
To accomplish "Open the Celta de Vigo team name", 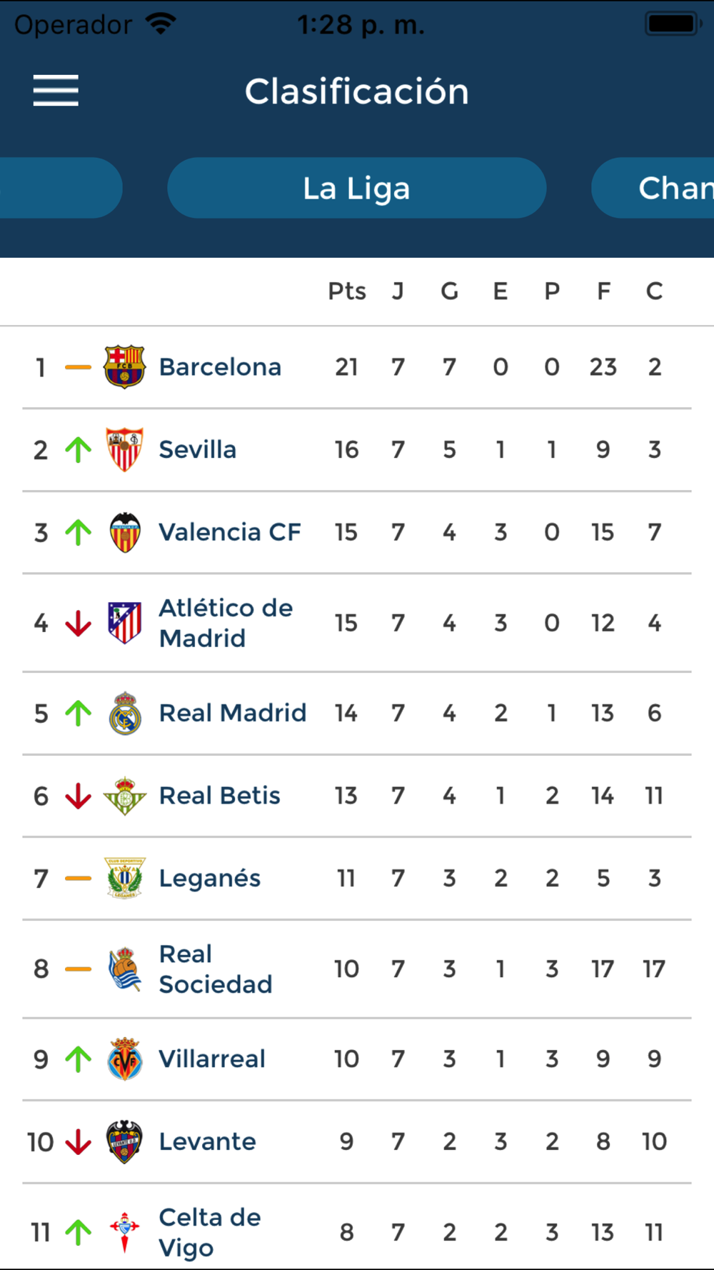I will coord(210,1232).
